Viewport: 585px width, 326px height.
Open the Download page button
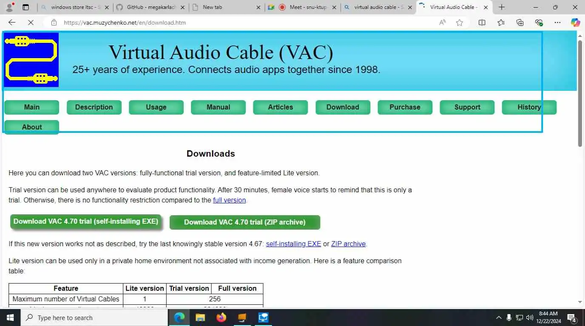[343, 107]
